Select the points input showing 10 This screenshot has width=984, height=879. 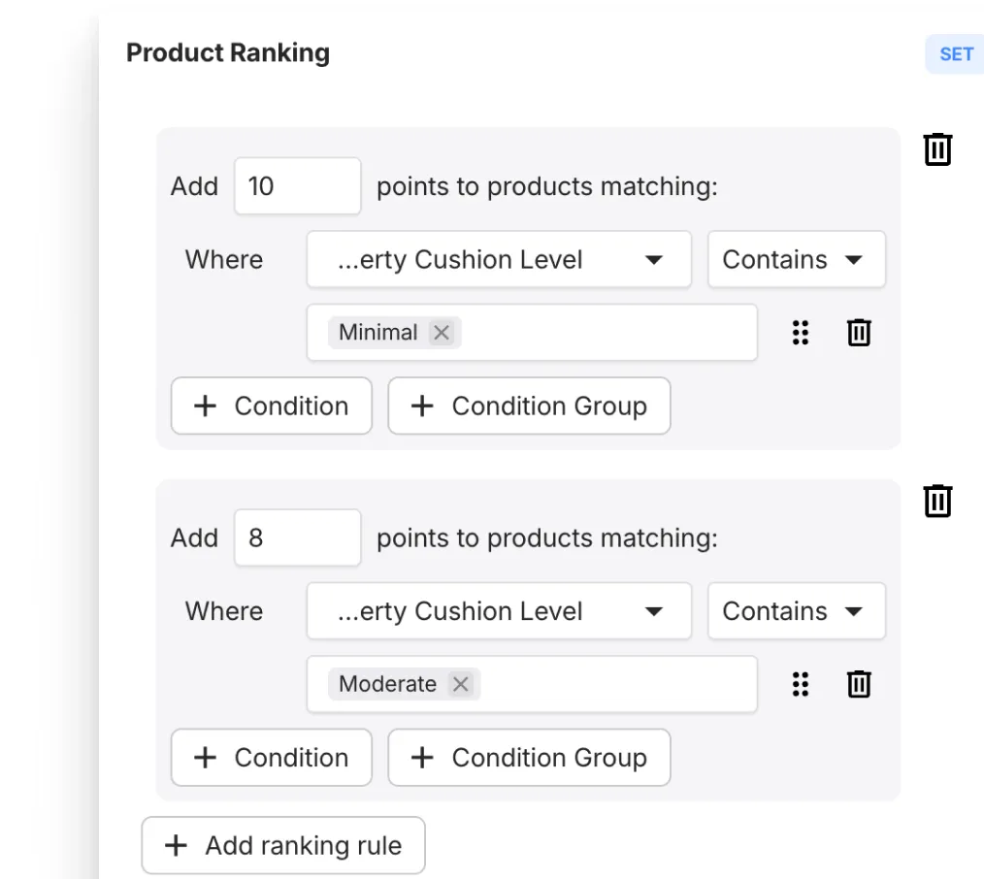(297, 185)
